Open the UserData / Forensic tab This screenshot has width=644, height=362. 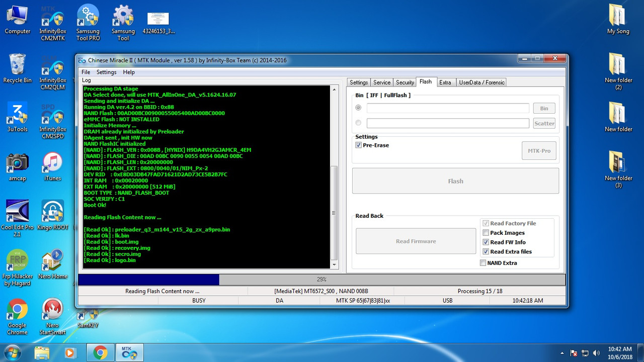tap(481, 82)
